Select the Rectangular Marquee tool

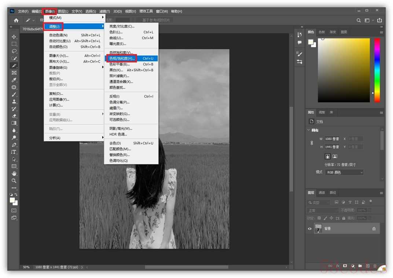click(14, 44)
